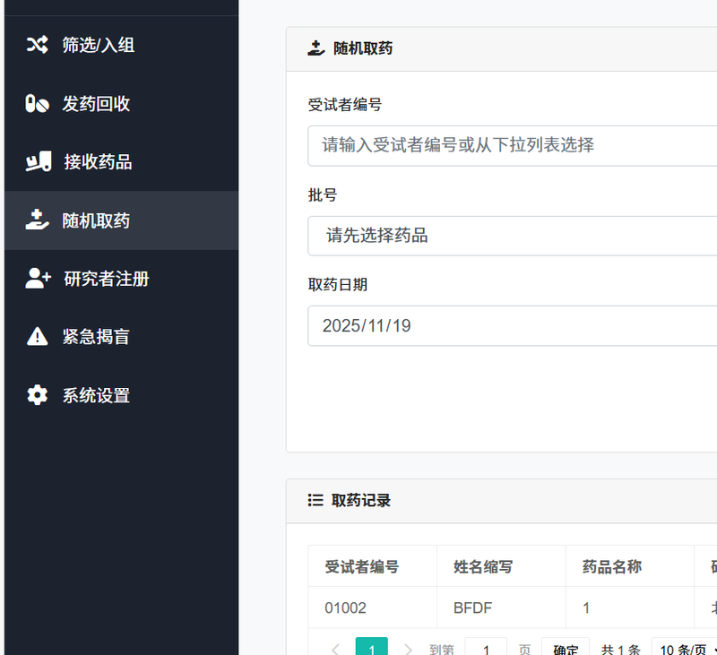Click the warning triangle icon for 紧急揭盲
Screen dimensions: 717x655
click(x=37, y=337)
